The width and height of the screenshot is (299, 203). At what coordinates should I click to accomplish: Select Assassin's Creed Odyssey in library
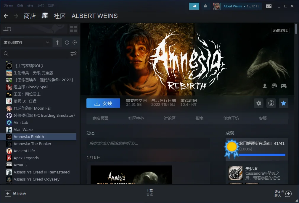(x=38, y=179)
